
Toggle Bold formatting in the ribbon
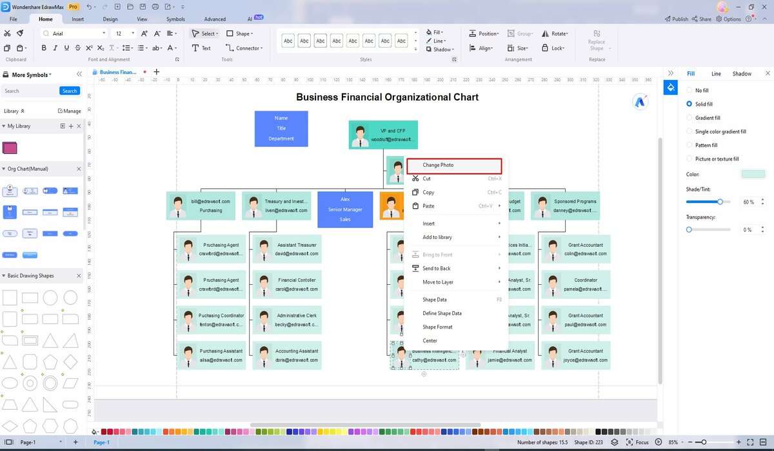click(x=44, y=48)
